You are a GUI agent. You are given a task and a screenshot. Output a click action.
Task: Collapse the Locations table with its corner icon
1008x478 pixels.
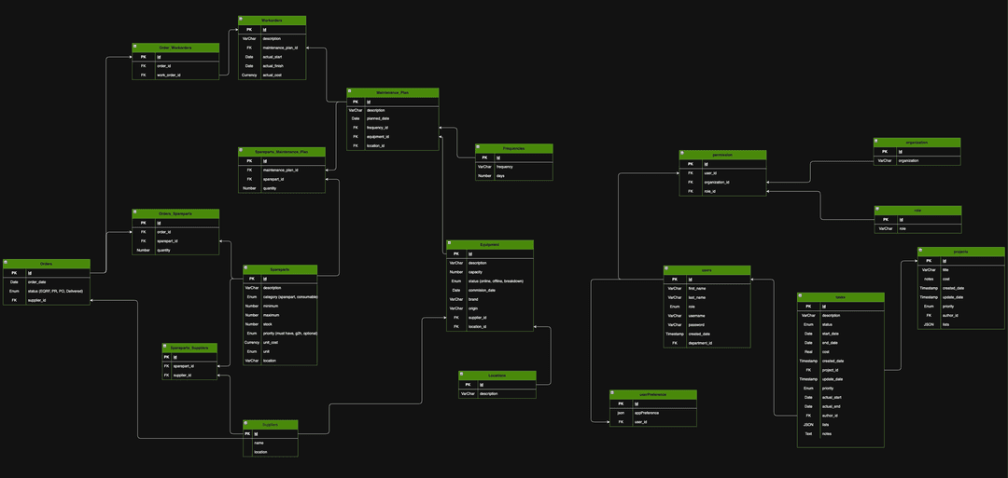[x=462, y=374]
